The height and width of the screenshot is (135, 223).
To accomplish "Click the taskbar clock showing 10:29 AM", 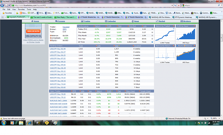I will tap(216, 123).
